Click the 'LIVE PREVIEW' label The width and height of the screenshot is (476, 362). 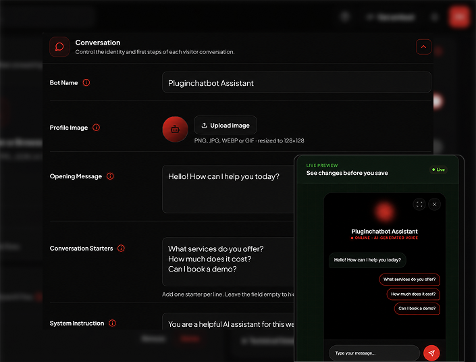[322, 165]
